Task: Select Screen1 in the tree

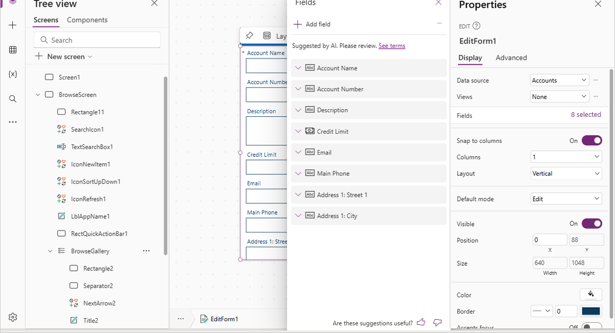Action: pos(69,77)
